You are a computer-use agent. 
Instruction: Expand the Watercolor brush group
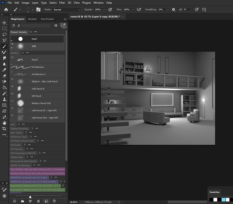(x=27, y=157)
